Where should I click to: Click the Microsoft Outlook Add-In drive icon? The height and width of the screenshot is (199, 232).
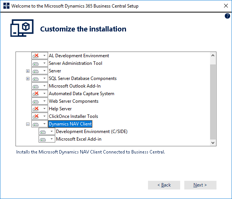pos(36,86)
